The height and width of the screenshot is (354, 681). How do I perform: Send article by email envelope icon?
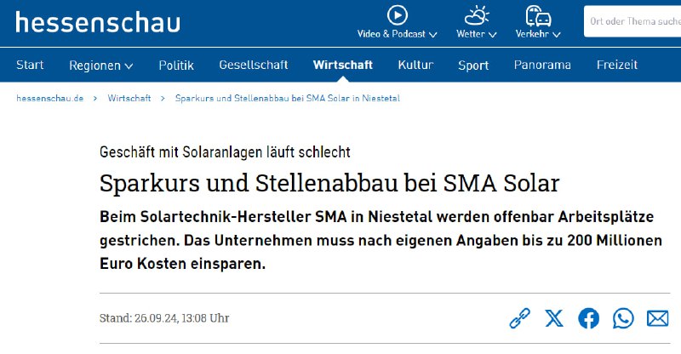657,318
